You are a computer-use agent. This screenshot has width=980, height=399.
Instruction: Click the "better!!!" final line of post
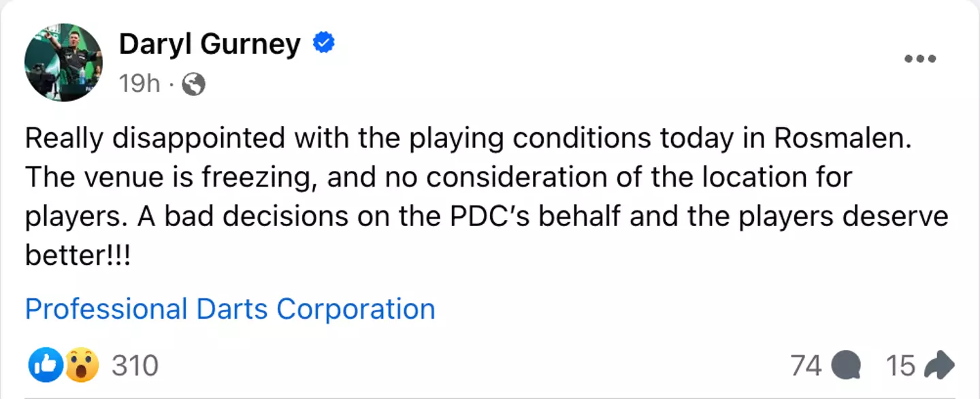[78, 256]
